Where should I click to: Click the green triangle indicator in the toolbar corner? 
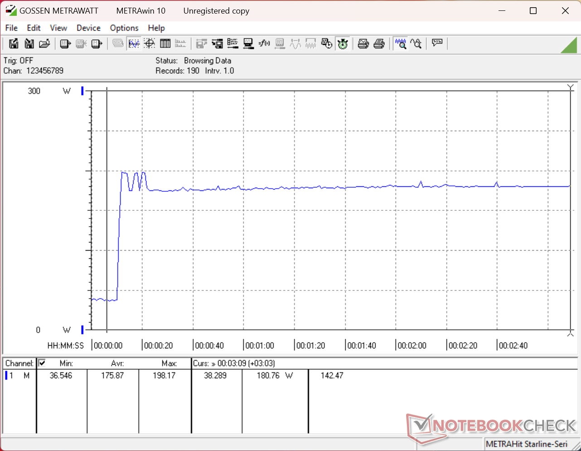569,44
